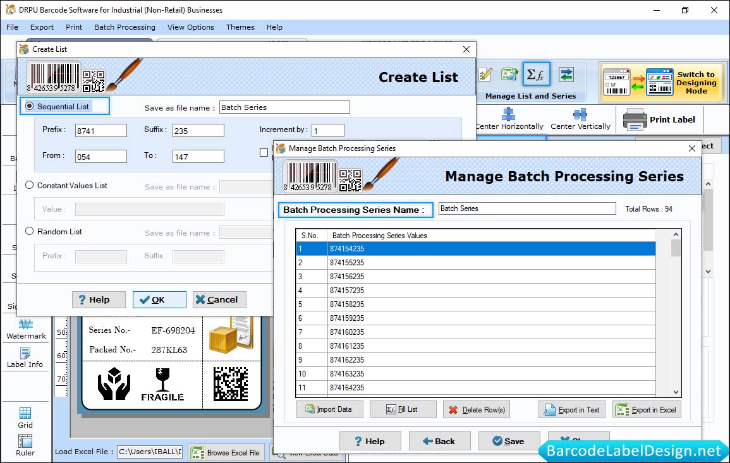Open the Watermark tool
The height and width of the screenshot is (463, 730).
coord(26,329)
